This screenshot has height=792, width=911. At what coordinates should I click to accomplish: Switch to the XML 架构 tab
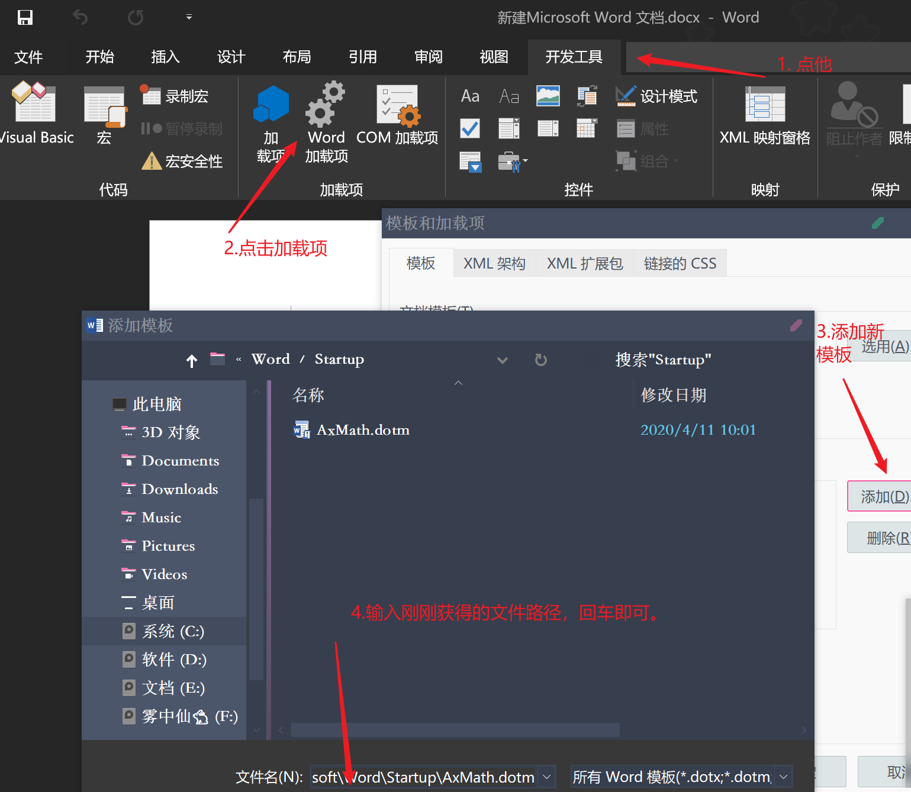coord(494,263)
